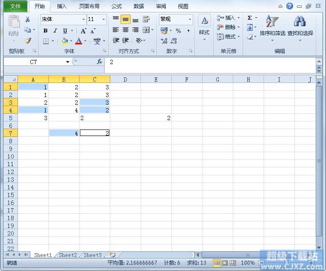The width and height of the screenshot is (326, 271).
Task: Toggle Bold formatting
Action: tap(45, 31)
